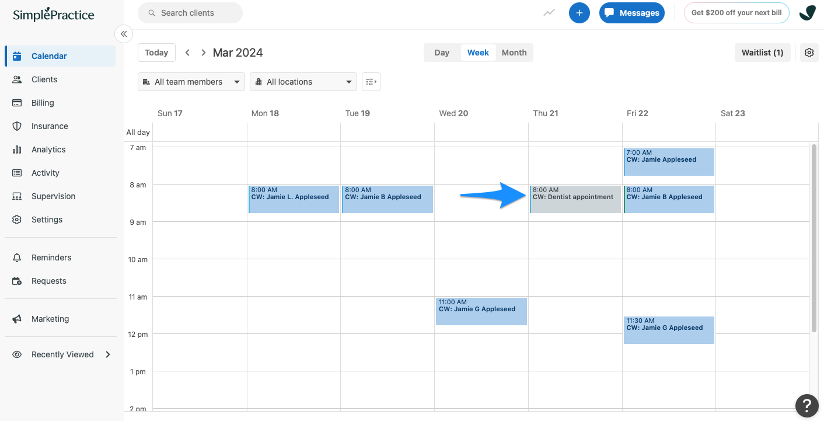
Task: Switch to Day view
Action: click(442, 52)
